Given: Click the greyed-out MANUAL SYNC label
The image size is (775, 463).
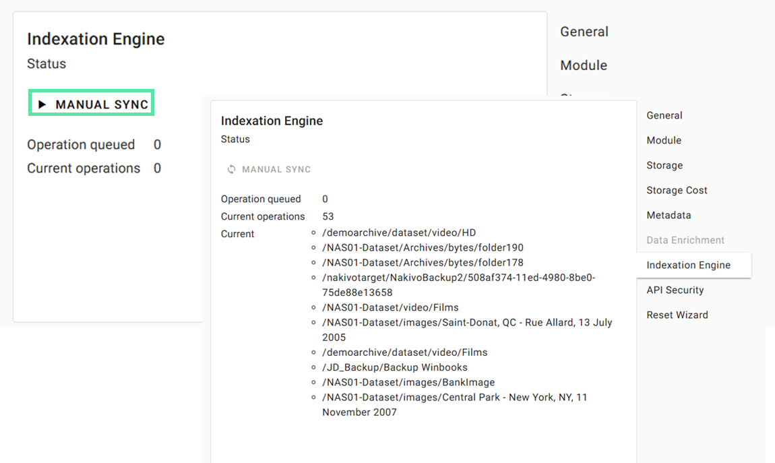Looking at the screenshot, I should point(276,170).
